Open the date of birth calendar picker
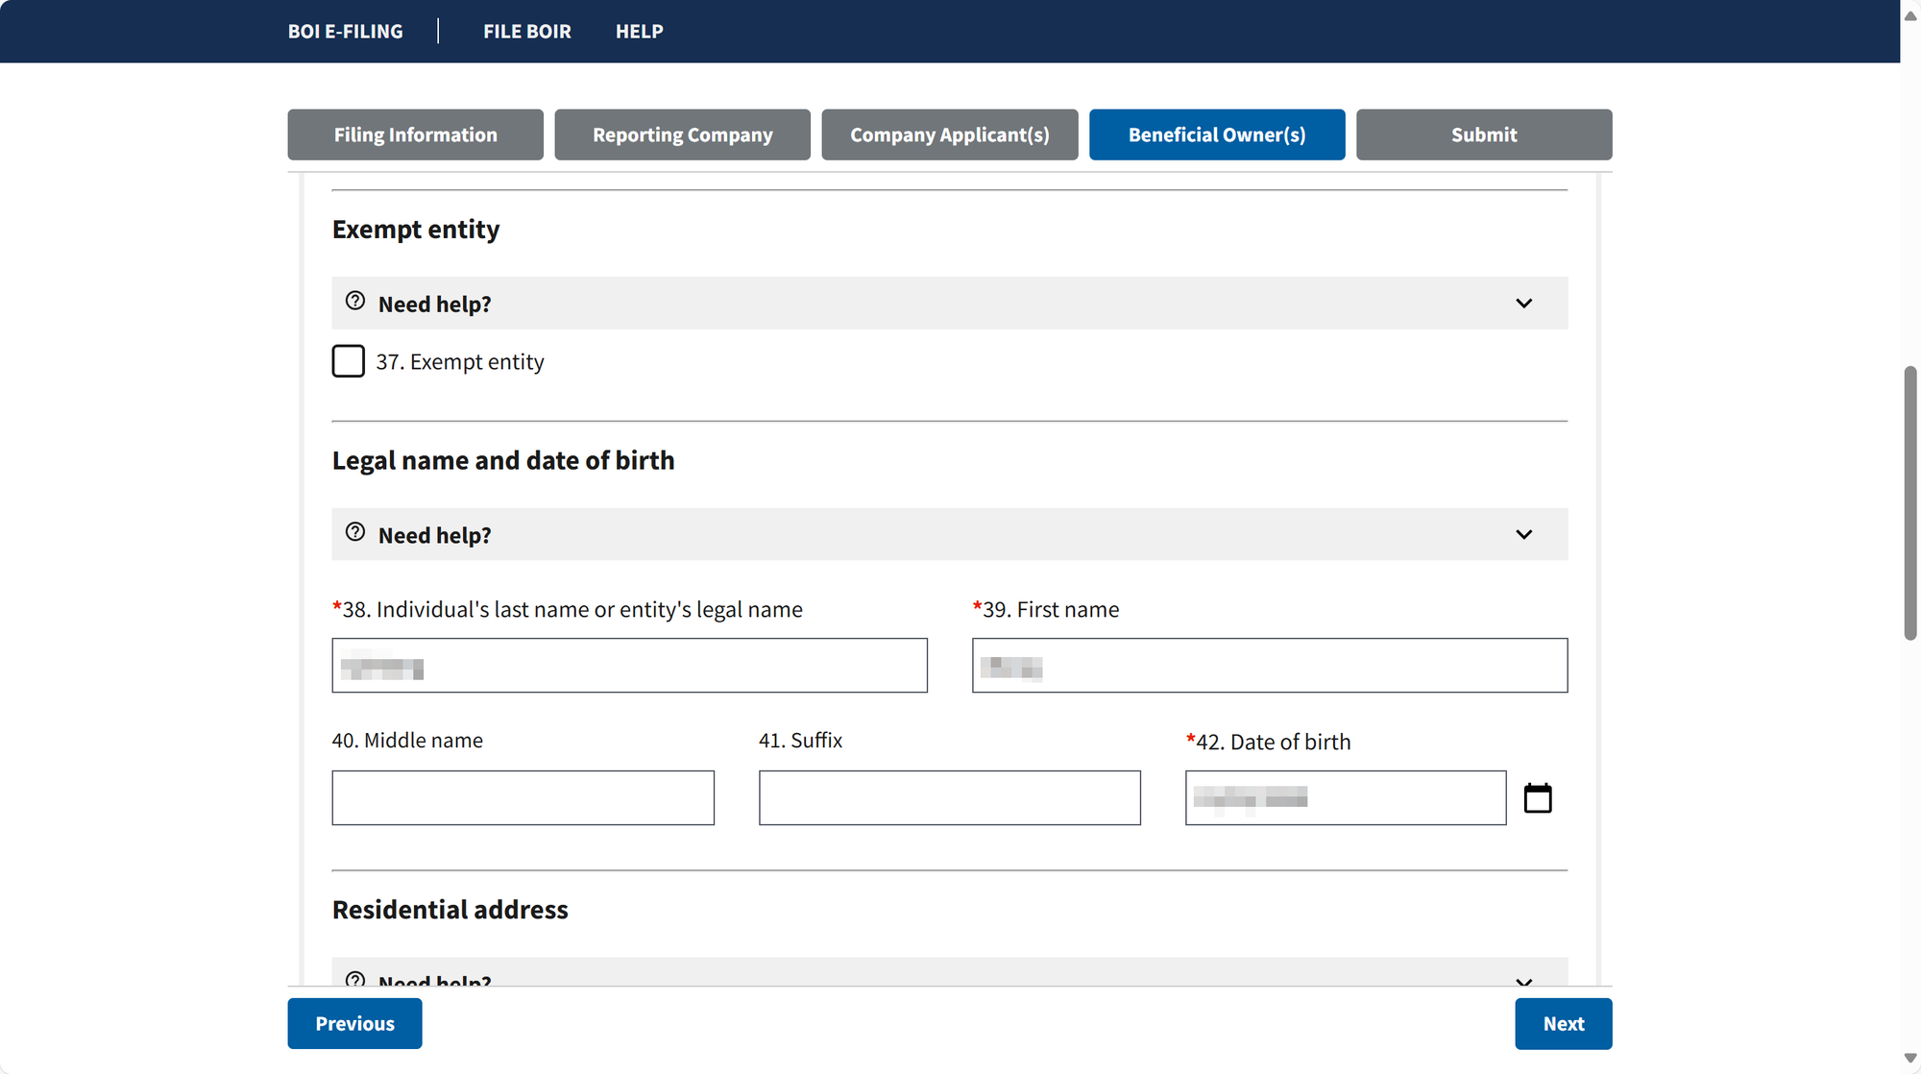The height and width of the screenshot is (1074, 1921). [1538, 797]
